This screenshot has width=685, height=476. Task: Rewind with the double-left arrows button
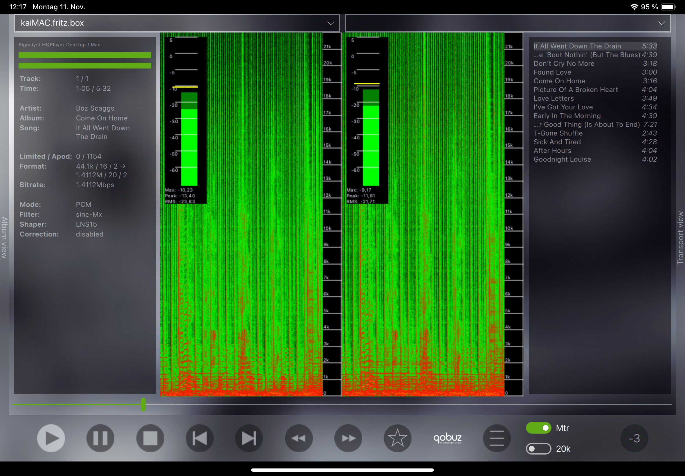point(299,438)
